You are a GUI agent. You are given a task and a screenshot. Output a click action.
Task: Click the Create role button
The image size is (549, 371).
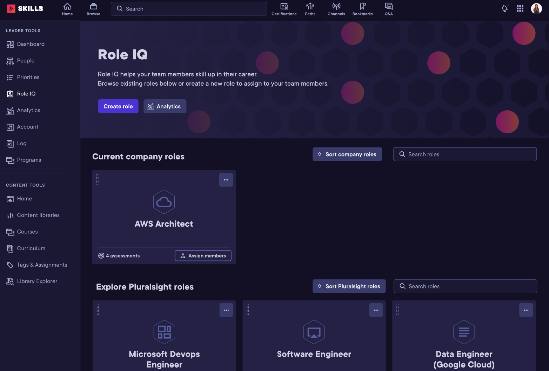tap(118, 106)
